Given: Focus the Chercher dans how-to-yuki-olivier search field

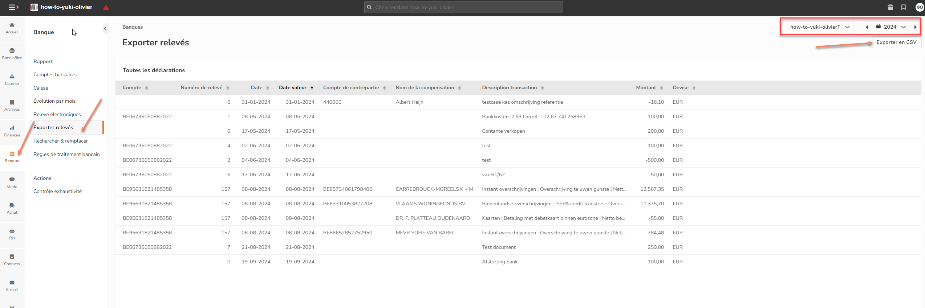Looking at the screenshot, I should pyautogui.click(x=463, y=7).
